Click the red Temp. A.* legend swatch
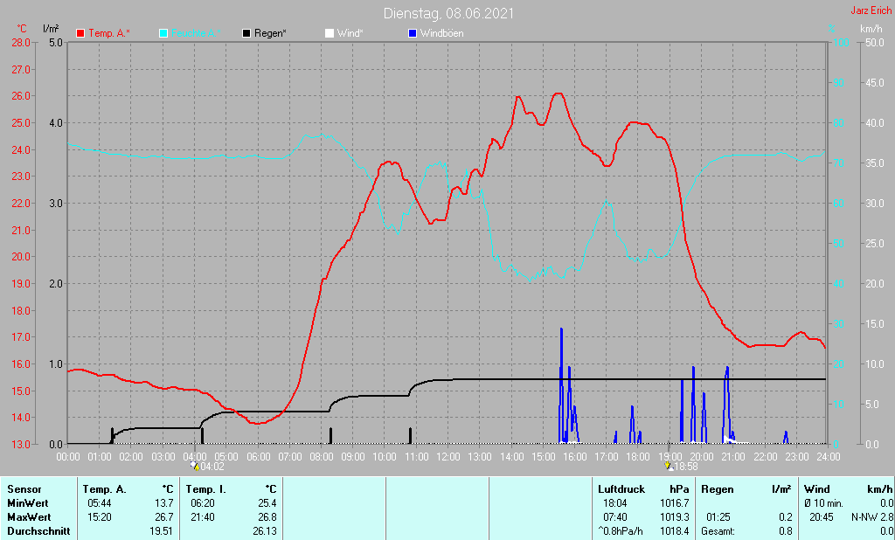 80,34
